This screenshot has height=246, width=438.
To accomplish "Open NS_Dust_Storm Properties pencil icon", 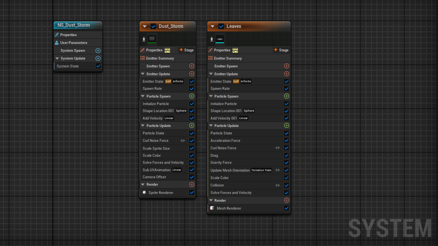I will (x=57, y=35).
